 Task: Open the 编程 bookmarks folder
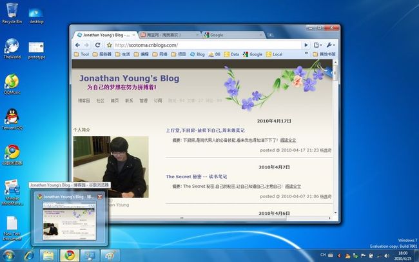141,54
